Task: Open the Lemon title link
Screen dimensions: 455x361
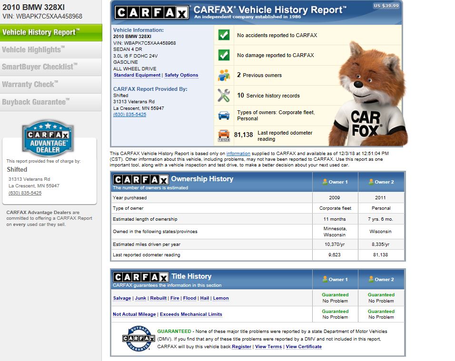Action: 221,298
